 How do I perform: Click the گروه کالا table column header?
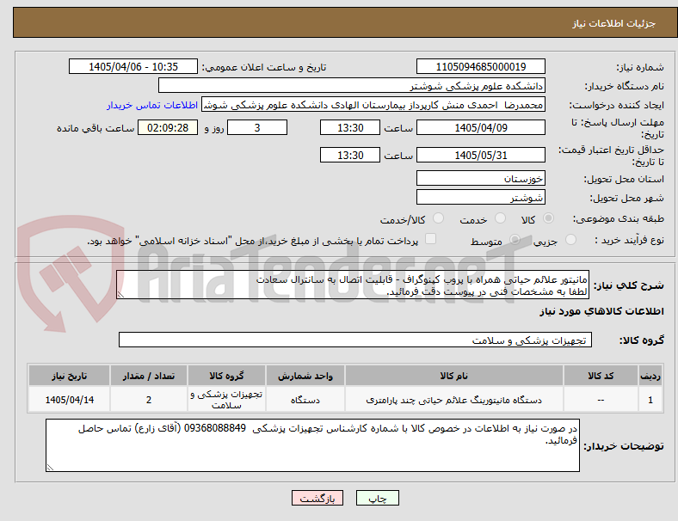[x=226, y=376]
